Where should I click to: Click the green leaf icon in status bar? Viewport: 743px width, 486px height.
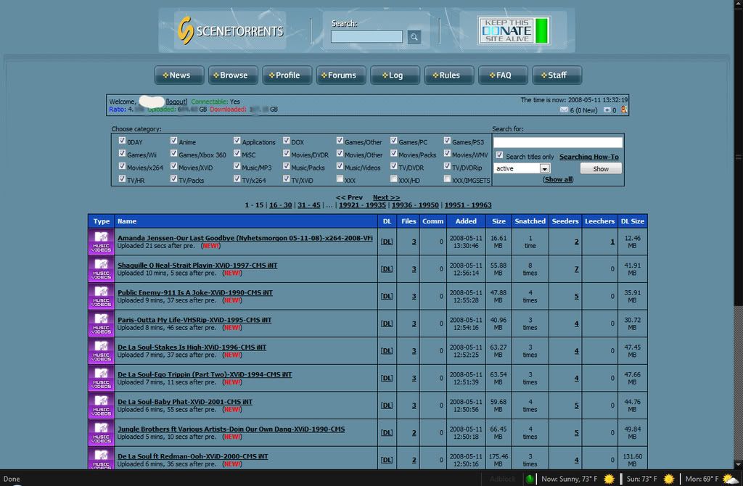click(530, 479)
